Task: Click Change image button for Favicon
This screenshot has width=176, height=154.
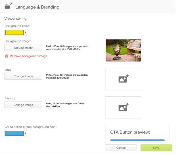Action: coord(23,105)
